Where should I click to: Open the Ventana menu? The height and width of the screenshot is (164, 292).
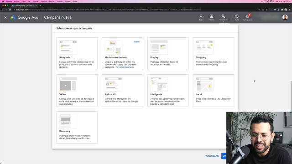[x=68, y=1]
